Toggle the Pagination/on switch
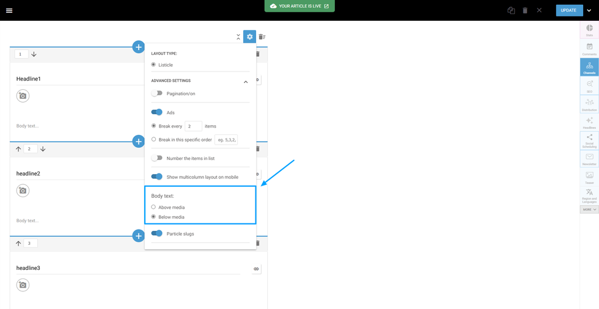The image size is (599, 309). pyautogui.click(x=157, y=93)
